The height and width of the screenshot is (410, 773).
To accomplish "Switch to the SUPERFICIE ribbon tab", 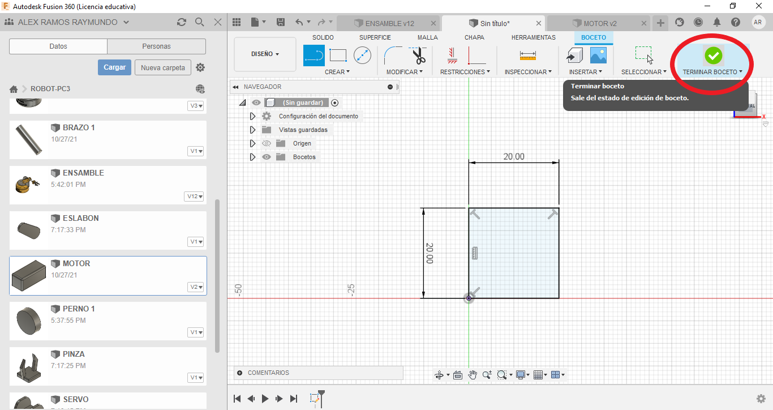I will pyautogui.click(x=375, y=37).
